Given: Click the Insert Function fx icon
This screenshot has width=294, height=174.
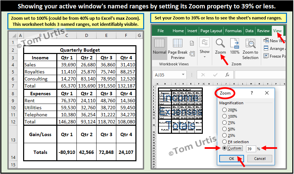Looking at the screenshot, I should coord(227,75).
